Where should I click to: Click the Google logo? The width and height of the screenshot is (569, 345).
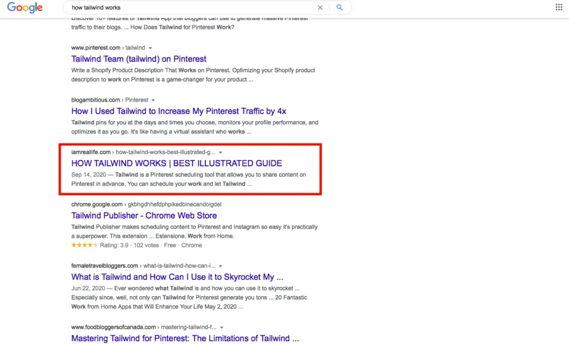click(24, 7)
